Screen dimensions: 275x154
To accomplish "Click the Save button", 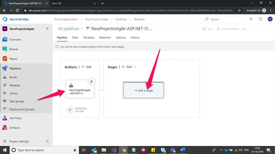I will [208, 29].
